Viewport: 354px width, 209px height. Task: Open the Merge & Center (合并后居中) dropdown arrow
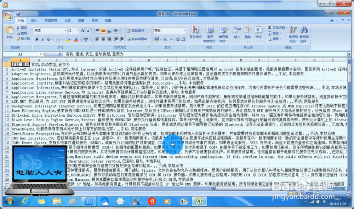149,39
